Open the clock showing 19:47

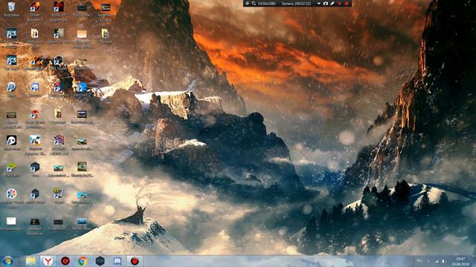click(460, 261)
